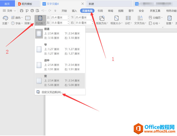The image size is (177, 136).
Task: Switch to the 安全 ribbon tab
Action: click(x=141, y=11)
